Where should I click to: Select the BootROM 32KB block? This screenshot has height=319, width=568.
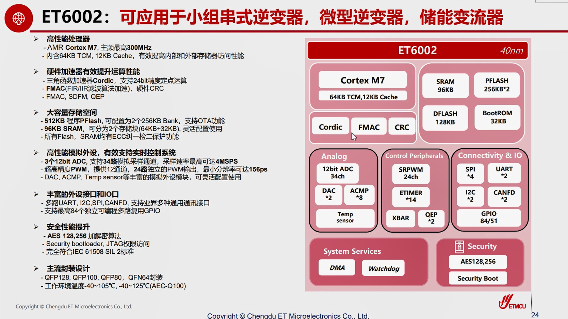click(497, 117)
